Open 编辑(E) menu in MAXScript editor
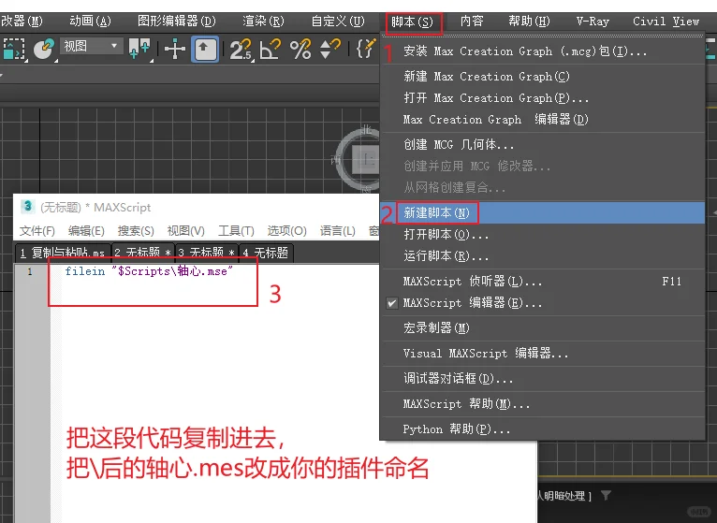 coord(86,231)
